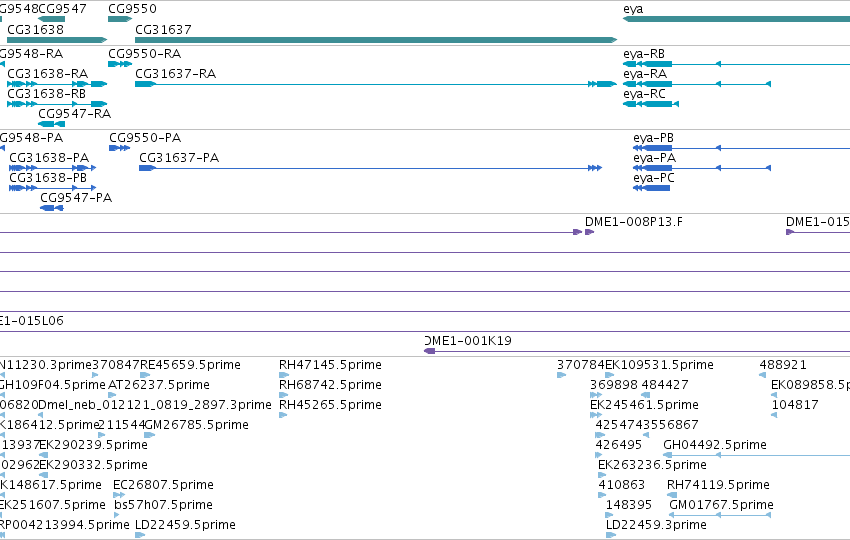Image resolution: width=850 pixels, height=540 pixels.
Task: Click the EC26807.5prime EST arrow
Action: click(x=119, y=495)
